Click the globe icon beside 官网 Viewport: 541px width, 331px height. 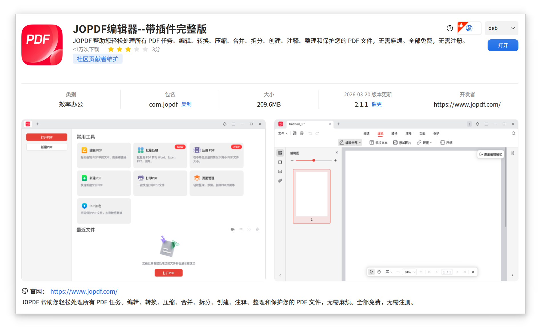point(25,291)
